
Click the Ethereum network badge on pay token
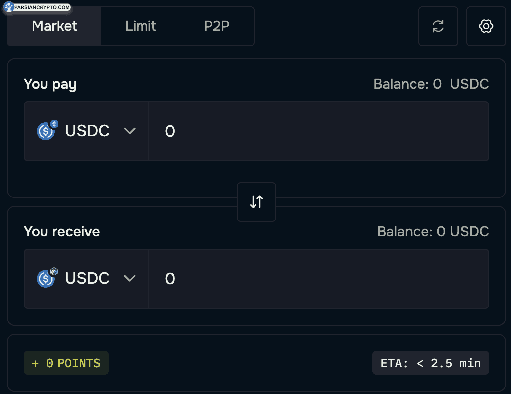point(54,124)
